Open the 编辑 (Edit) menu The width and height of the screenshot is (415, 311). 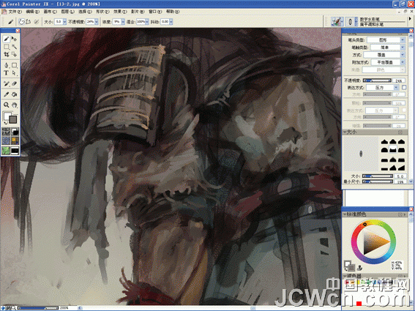pyautogui.click(x=32, y=12)
